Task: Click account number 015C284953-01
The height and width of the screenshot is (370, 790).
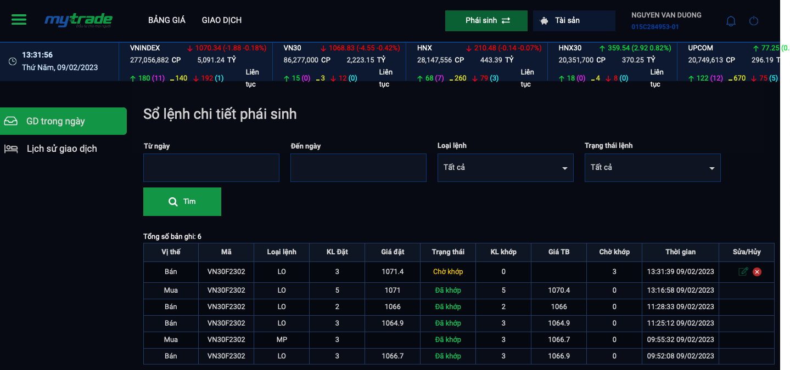Action: click(x=654, y=26)
